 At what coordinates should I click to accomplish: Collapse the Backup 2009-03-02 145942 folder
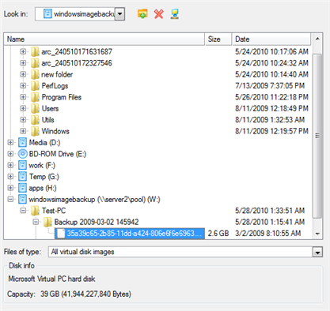pyautogui.click(x=36, y=222)
